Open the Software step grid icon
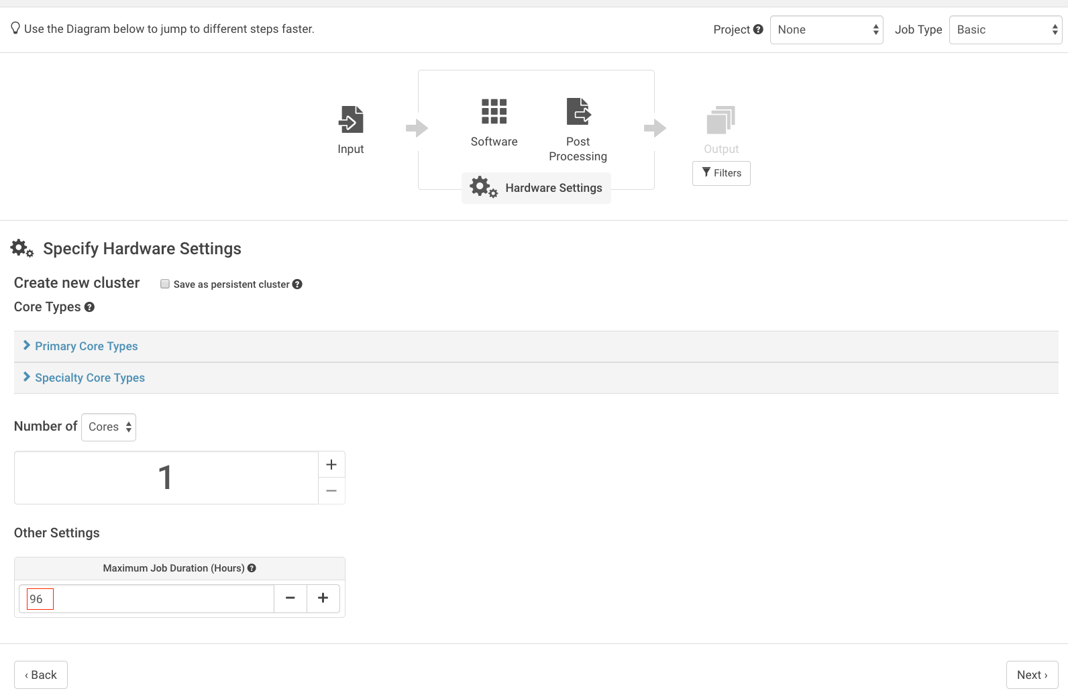 494,111
